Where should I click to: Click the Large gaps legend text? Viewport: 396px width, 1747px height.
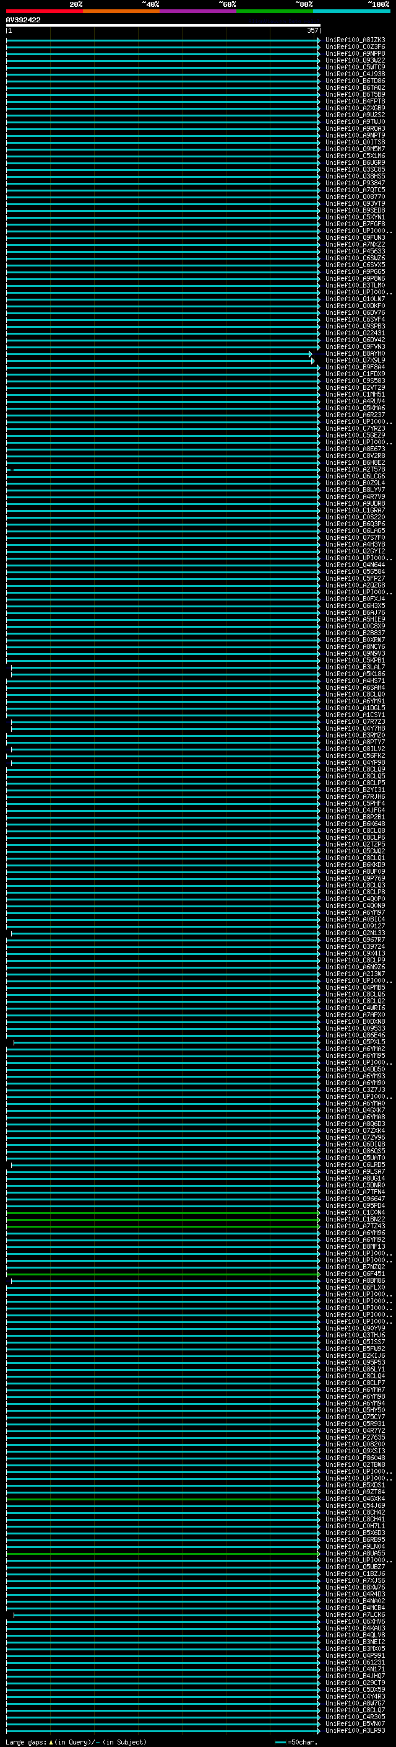pos(76,1742)
